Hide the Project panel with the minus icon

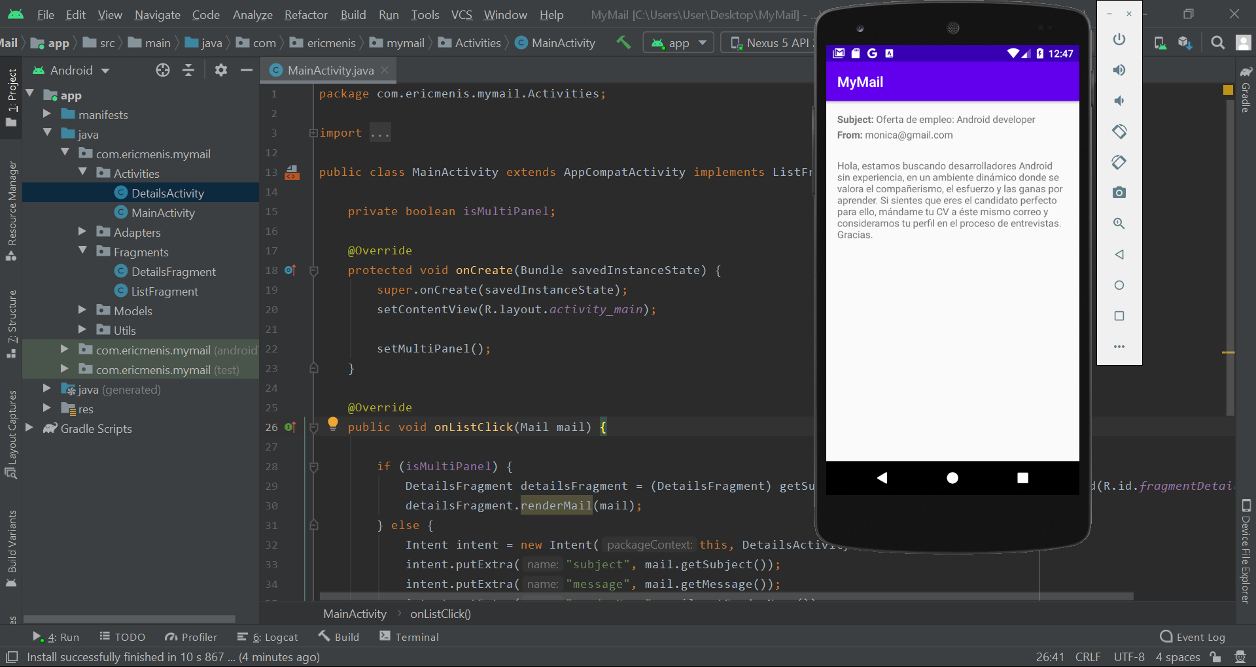246,70
